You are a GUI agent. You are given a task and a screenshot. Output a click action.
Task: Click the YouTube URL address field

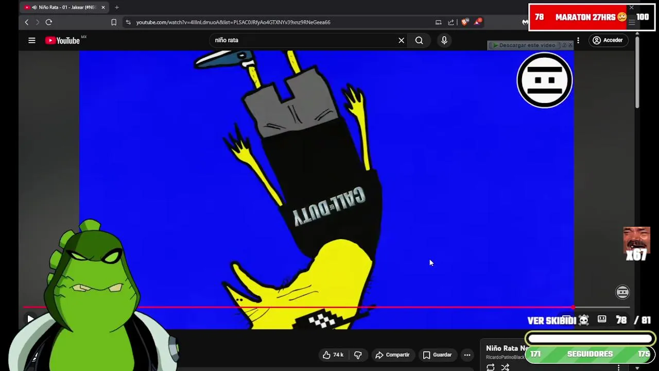click(233, 22)
